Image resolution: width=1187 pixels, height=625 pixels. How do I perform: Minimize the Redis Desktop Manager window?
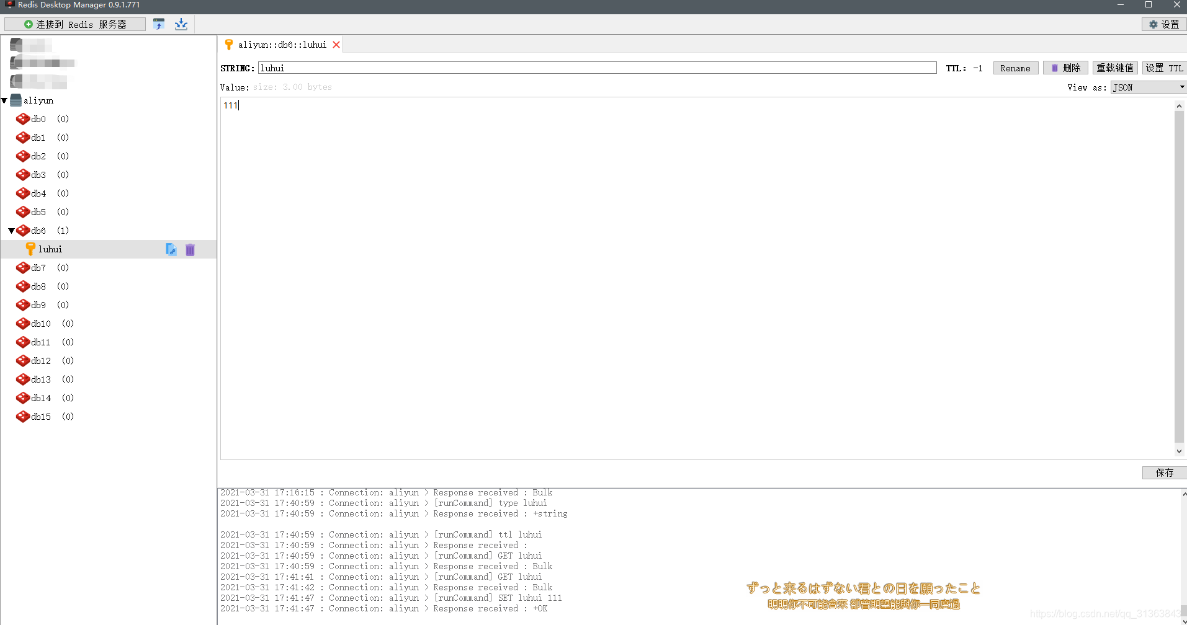click(1121, 5)
